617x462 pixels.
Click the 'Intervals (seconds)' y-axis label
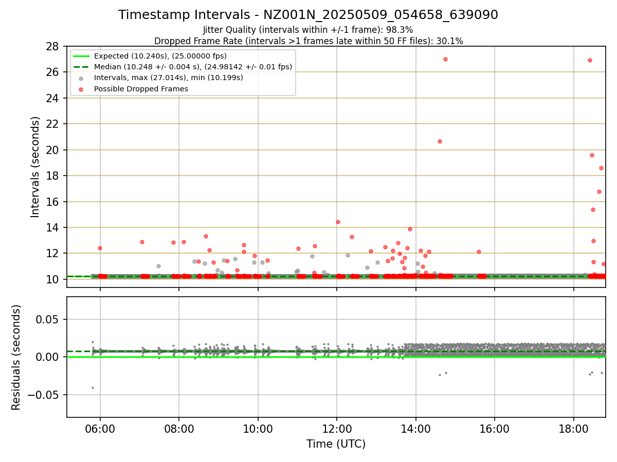pos(35,167)
